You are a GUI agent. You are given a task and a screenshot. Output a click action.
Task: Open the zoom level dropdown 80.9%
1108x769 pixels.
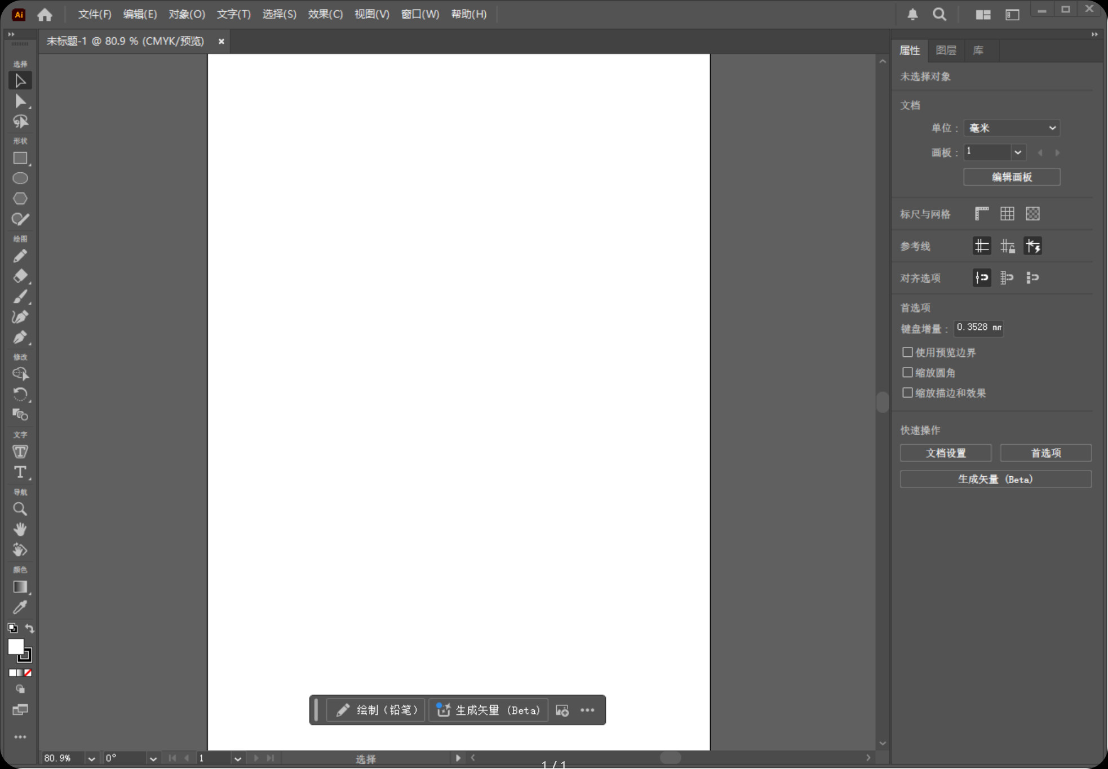91,758
